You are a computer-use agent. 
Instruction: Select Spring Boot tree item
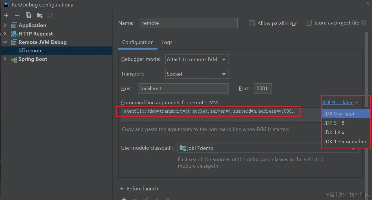tap(33, 59)
